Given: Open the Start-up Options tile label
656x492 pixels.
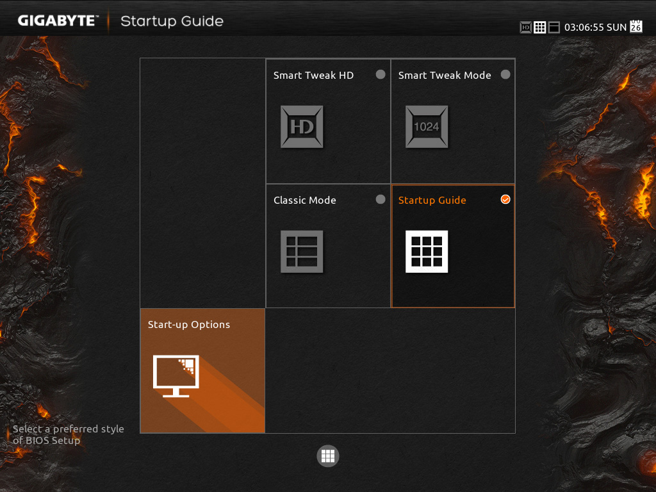Looking at the screenshot, I should (x=189, y=325).
